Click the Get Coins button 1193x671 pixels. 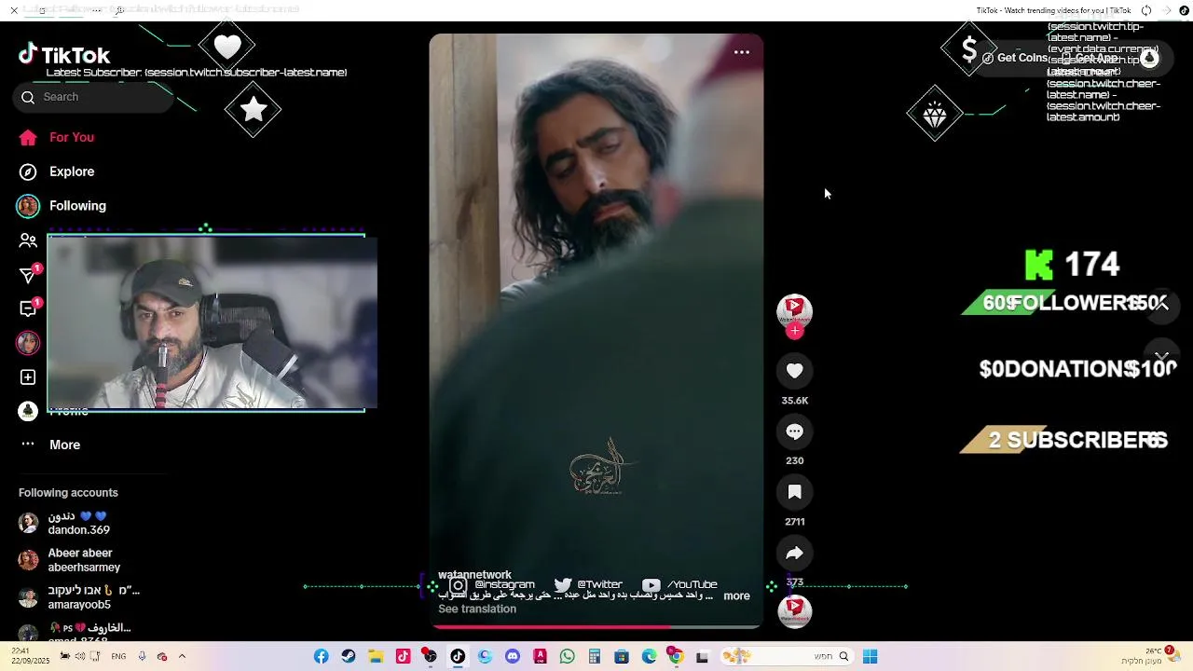pyautogui.click(x=1015, y=58)
